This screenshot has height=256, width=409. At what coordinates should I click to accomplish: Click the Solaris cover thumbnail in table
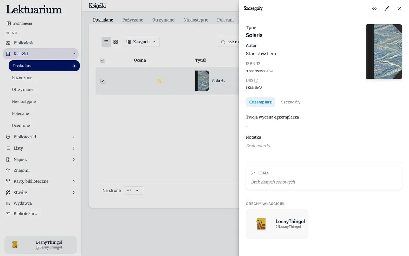(202, 81)
